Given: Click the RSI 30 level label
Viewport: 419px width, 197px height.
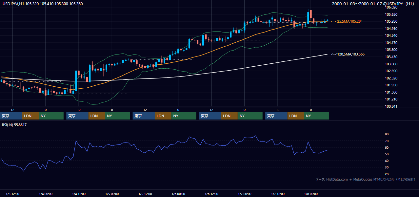Looking at the screenshot, I should coord(387,167).
